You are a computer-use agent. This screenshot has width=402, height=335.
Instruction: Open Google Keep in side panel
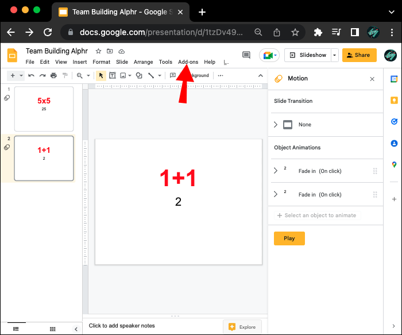point(394,100)
